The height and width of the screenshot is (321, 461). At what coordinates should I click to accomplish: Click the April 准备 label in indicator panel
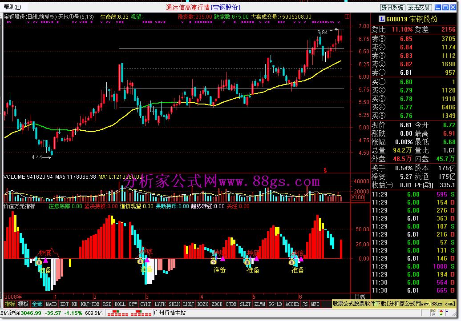click(x=219, y=269)
